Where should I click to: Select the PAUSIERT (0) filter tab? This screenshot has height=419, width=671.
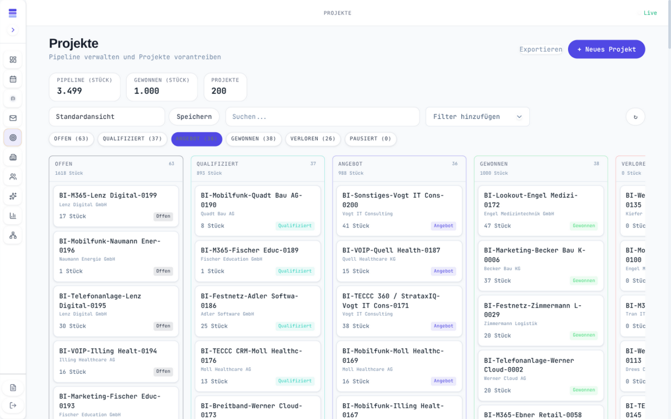click(x=370, y=139)
